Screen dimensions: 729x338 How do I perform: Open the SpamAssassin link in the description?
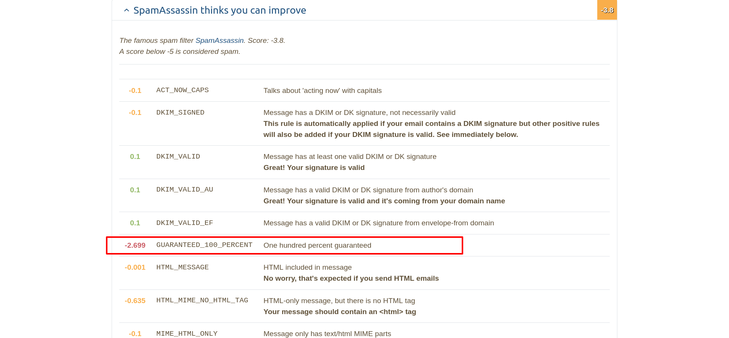(219, 41)
